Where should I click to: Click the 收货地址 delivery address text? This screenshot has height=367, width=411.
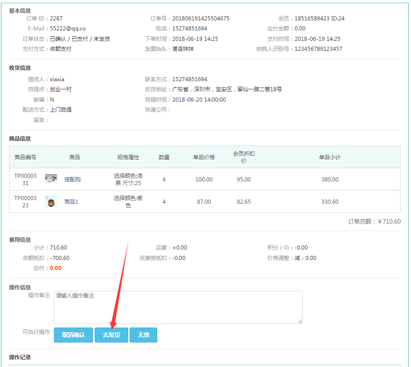click(x=227, y=89)
